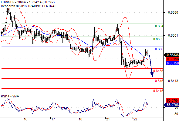The image size is (179, 121).
Task: Click the Research 2016 TRADING CENTRAL text
Action: pos(29,6)
